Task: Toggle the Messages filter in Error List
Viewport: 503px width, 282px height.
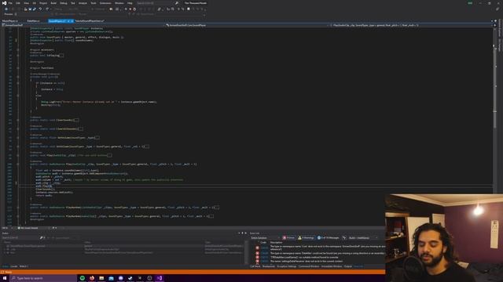Action: (329, 238)
